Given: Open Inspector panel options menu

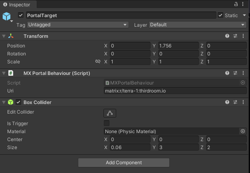Looking at the screenshot, I should tap(243, 4).
